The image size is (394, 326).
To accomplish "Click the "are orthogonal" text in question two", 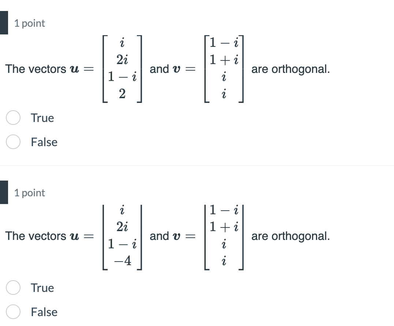I will click(x=291, y=236).
